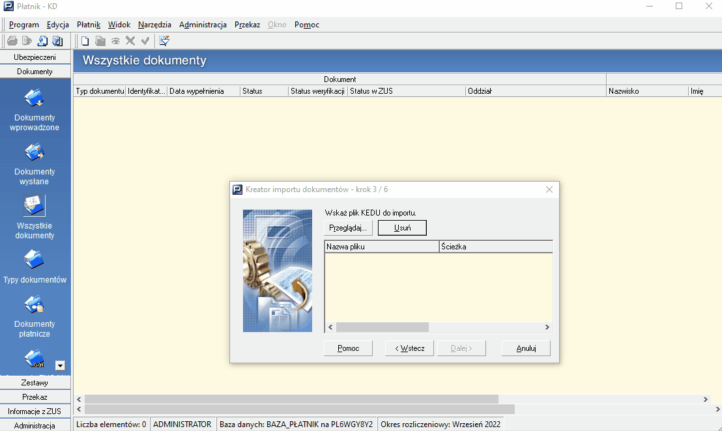Close the Kreator importu dokumentów dialog
Image resolution: width=722 pixels, height=431 pixels.
tap(549, 189)
